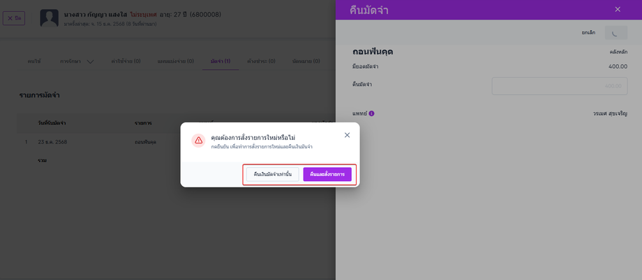Close the คืนมัดจำ side panel

[x=617, y=9]
